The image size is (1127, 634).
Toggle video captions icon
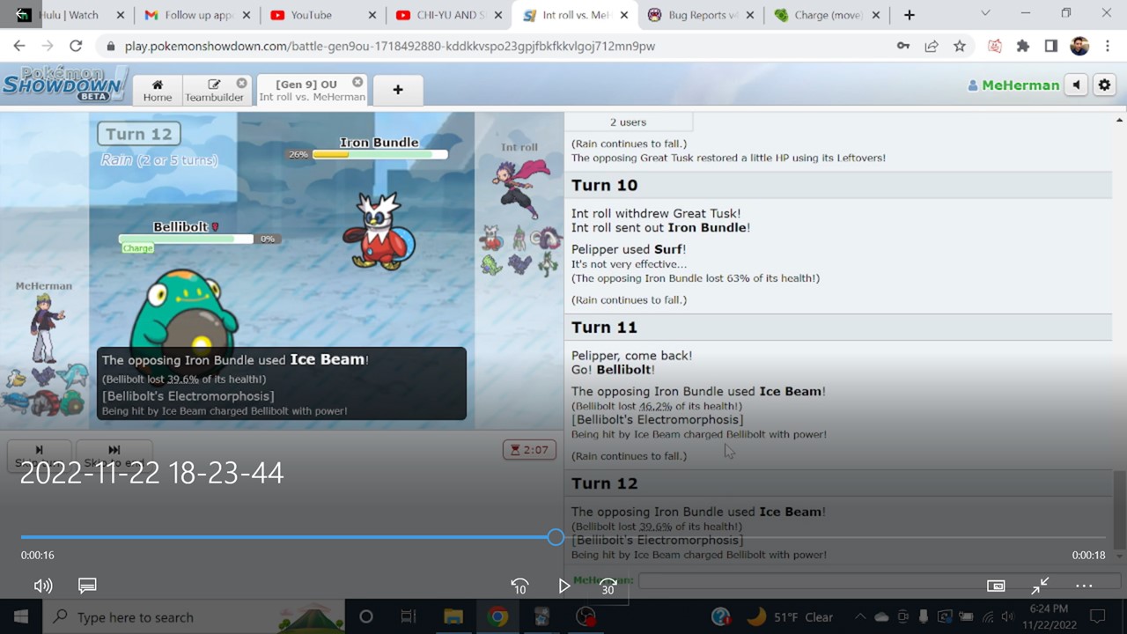point(87,586)
